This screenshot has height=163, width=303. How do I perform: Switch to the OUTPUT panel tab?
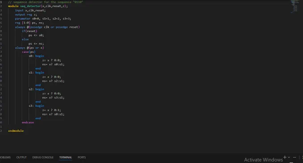pos(21,157)
